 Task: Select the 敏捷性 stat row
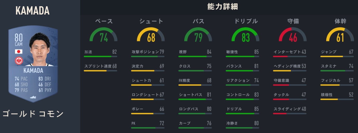tap(242, 52)
